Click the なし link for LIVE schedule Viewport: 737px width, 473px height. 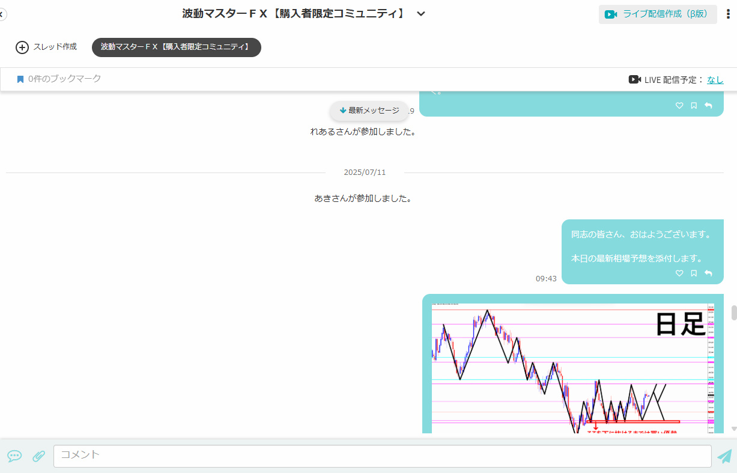[x=715, y=79]
